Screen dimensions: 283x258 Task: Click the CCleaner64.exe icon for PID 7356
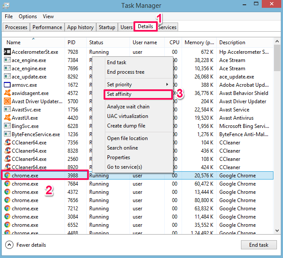(x=7, y=142)
